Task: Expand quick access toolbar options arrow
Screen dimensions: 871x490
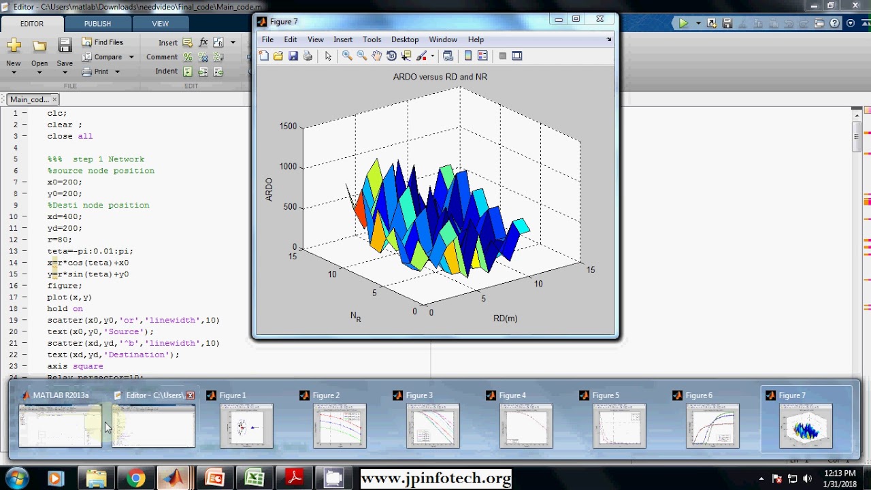Action: click(x=851, y=23)
